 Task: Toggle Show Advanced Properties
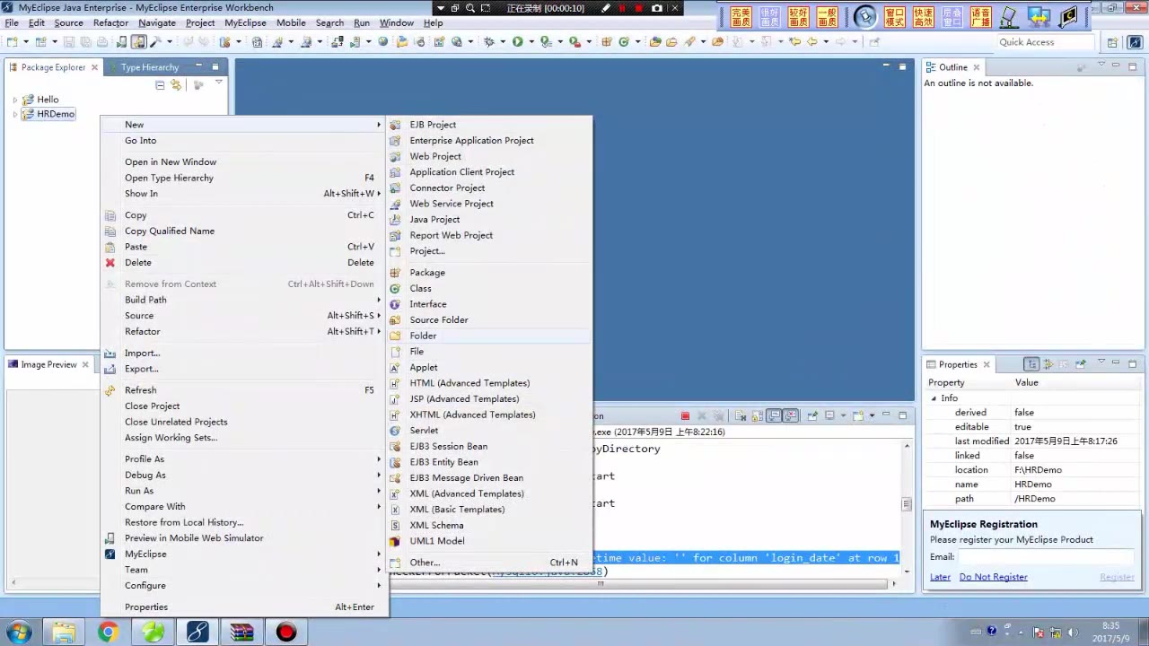[x=1048, y=364]
